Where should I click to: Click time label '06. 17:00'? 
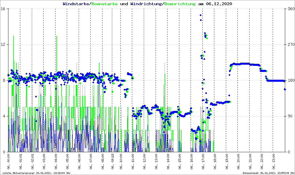tap(203, 162)
